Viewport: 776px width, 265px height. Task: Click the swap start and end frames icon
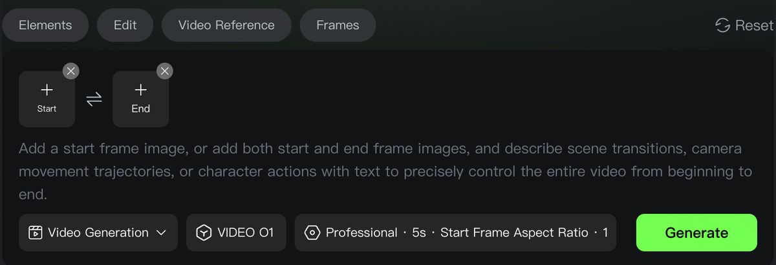[x=94, y=99]
